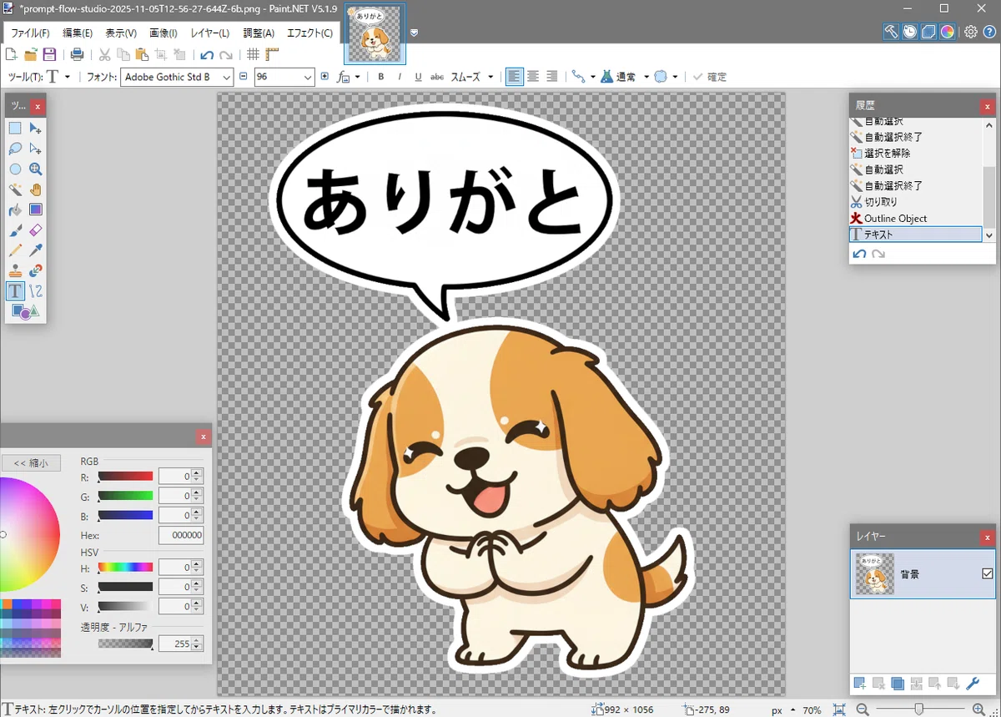Expand the image list arrow beside thumbnail
1001x717 pixels.
(x=415, y=33)
